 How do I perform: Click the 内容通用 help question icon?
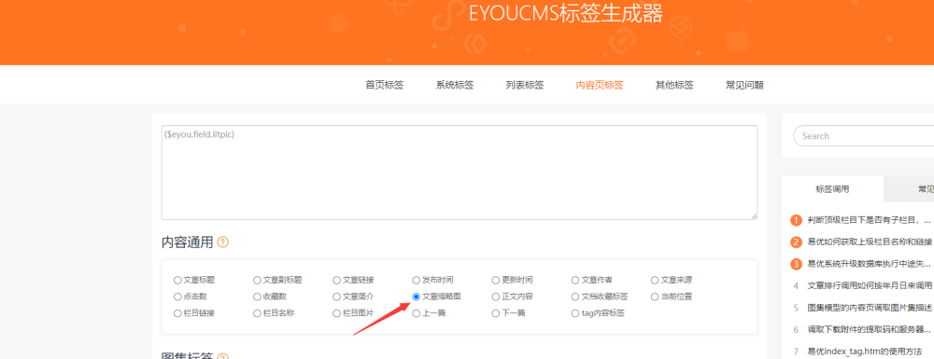(x=223, y=242)
